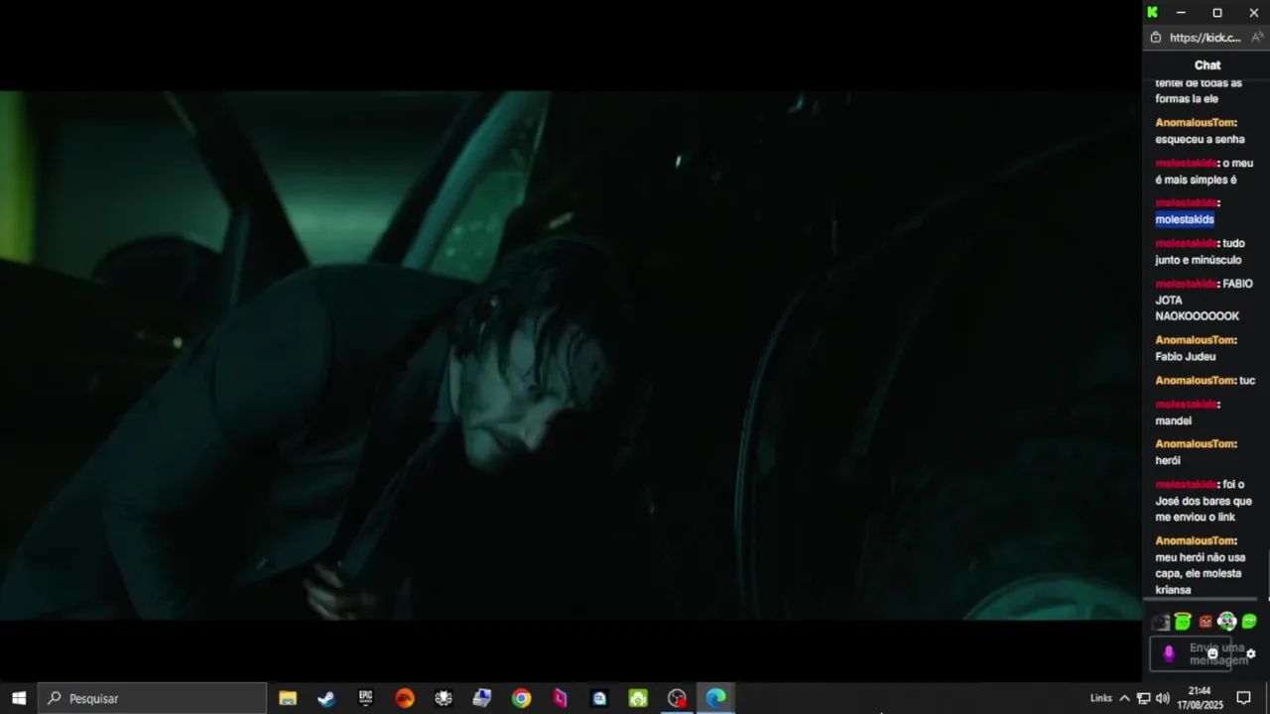Open the Windows Start menu
This screenshot has width=1270, height=714.
coord(19,698)
